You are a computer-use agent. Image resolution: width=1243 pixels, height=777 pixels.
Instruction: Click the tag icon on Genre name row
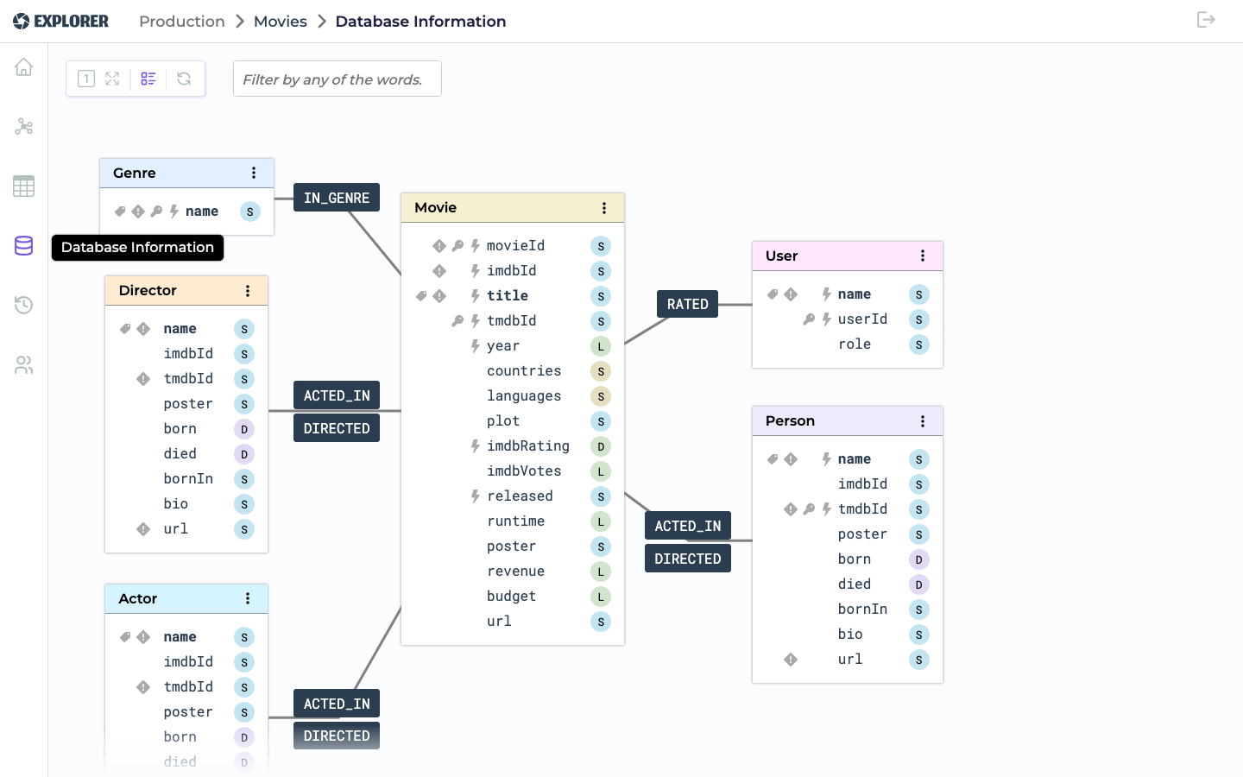(120, 212)
